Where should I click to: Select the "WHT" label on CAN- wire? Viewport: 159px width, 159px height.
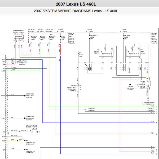(13, 117)
